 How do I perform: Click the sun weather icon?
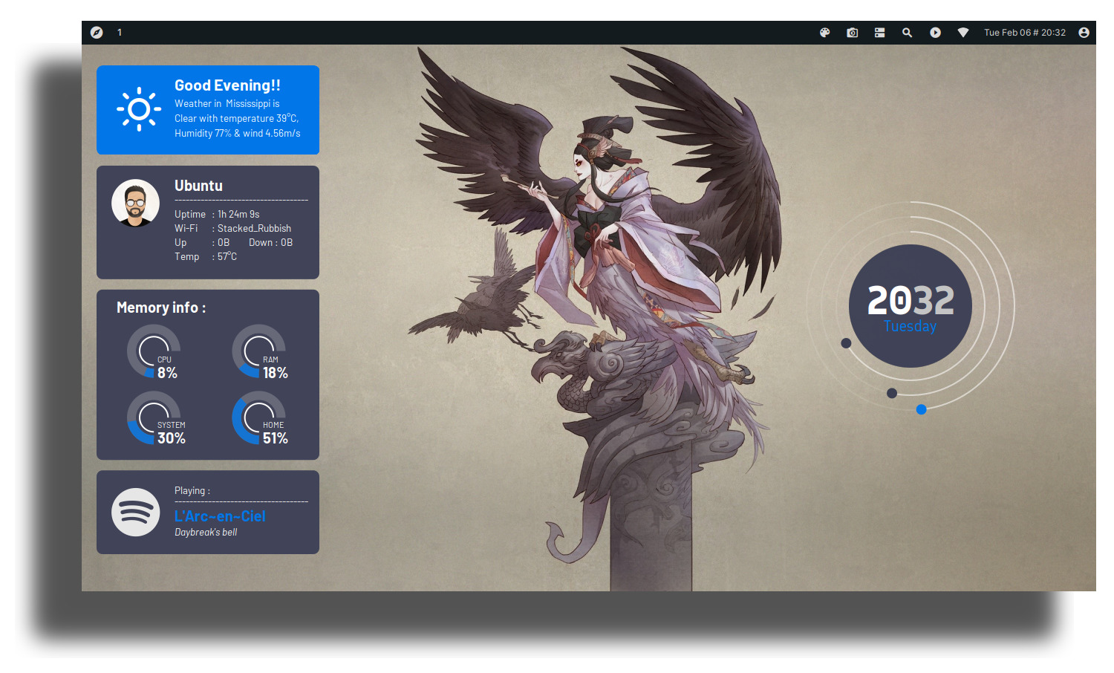pyautogui.click(x=139, y=110)
